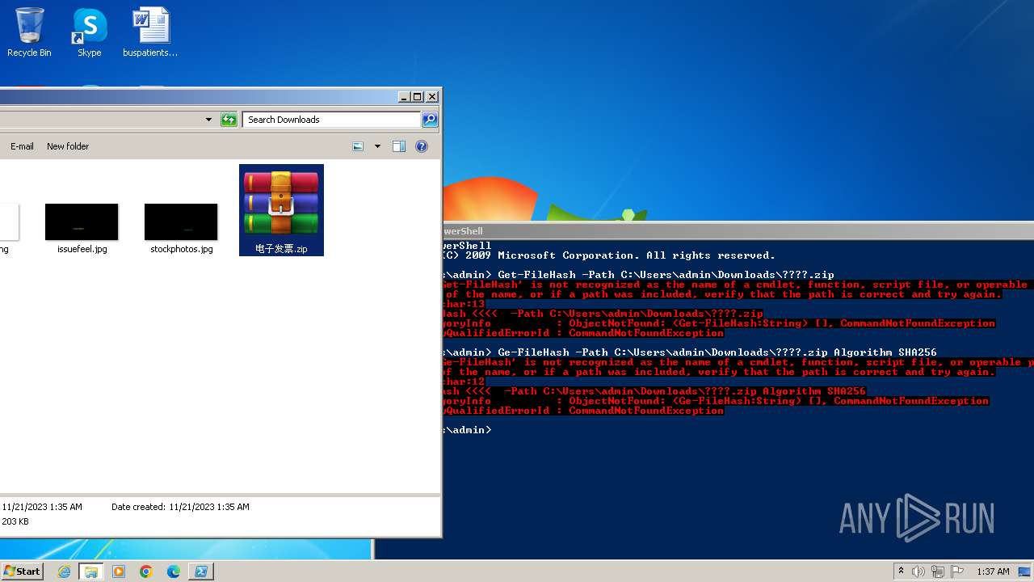Click the PowerShell window title bar
The image size is (1034, 582).
click(x=738, y=231)
